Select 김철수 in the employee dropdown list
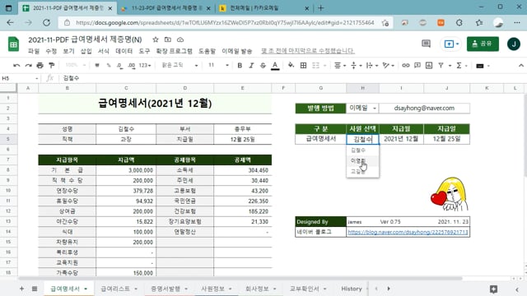 [362, 150]
